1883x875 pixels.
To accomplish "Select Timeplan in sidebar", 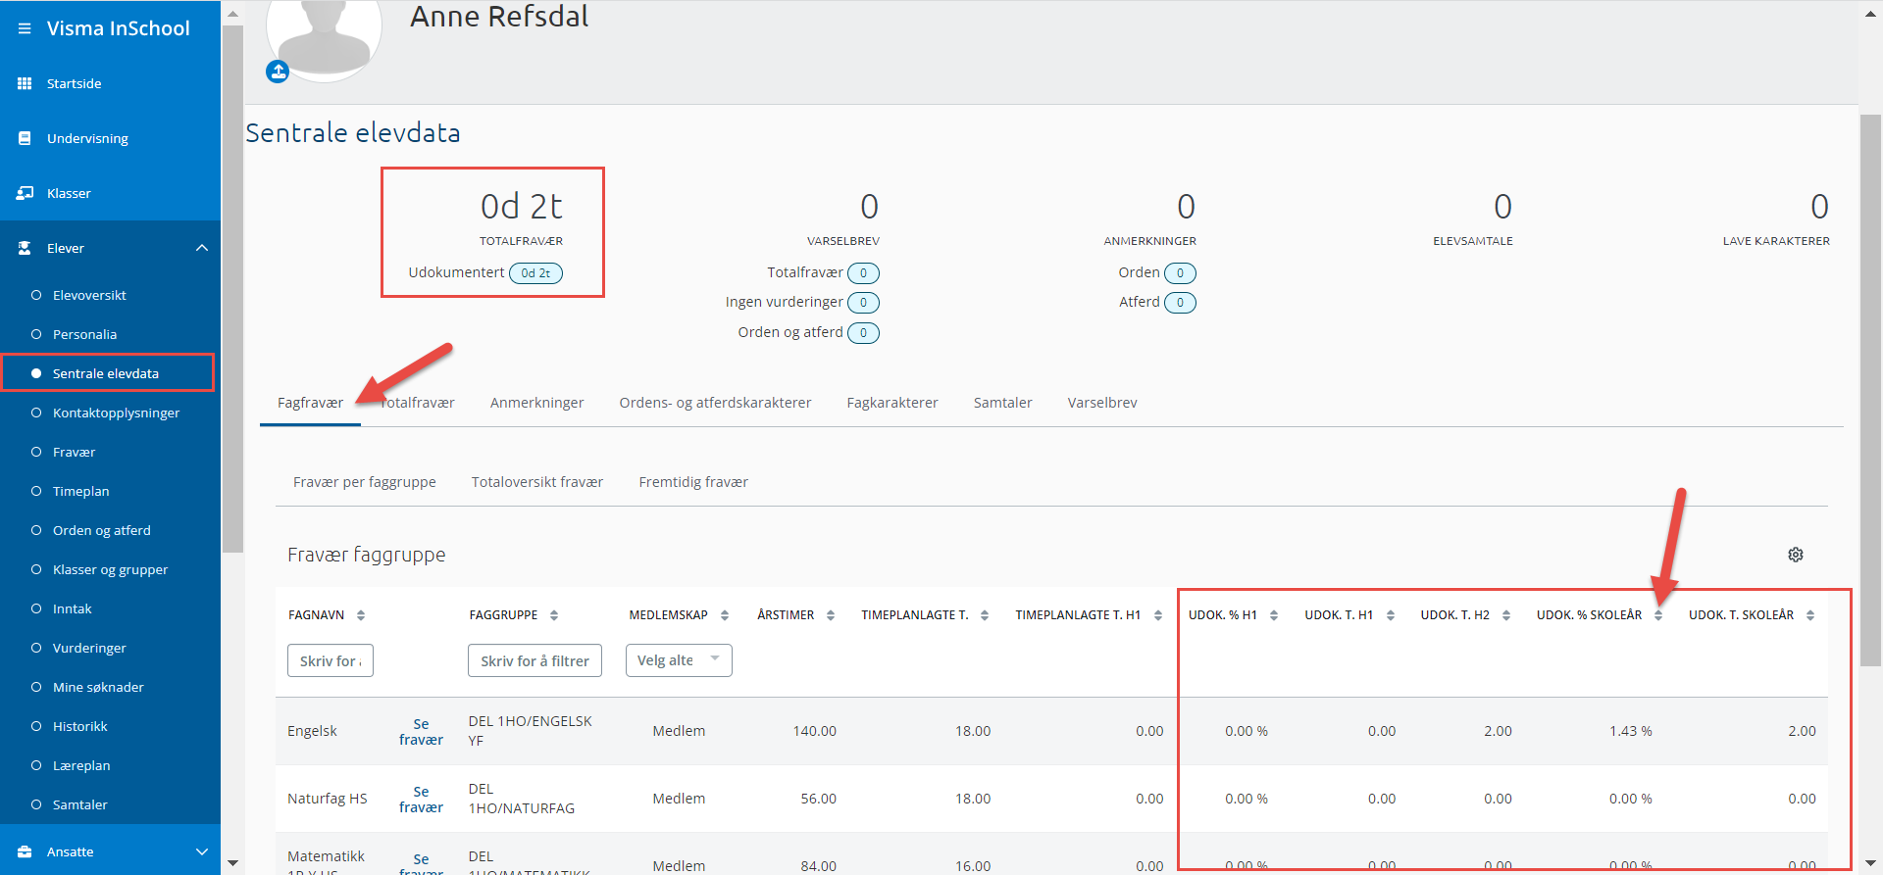I will (80, 491).
